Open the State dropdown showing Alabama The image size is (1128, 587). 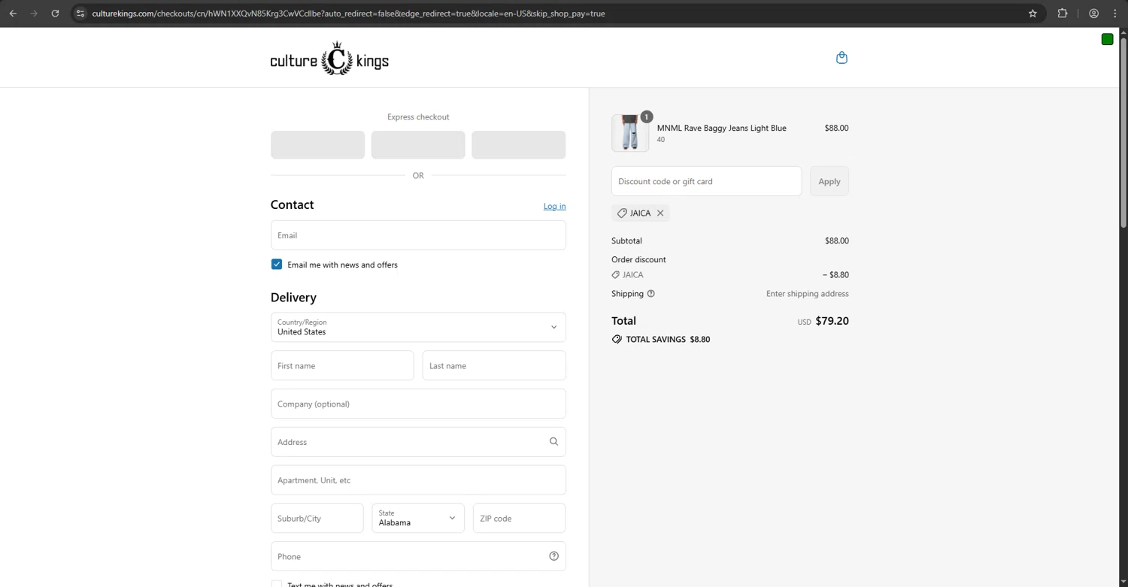(418, 518)
